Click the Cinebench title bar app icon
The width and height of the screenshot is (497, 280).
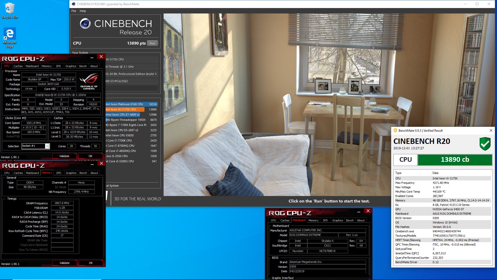(74, 4)
